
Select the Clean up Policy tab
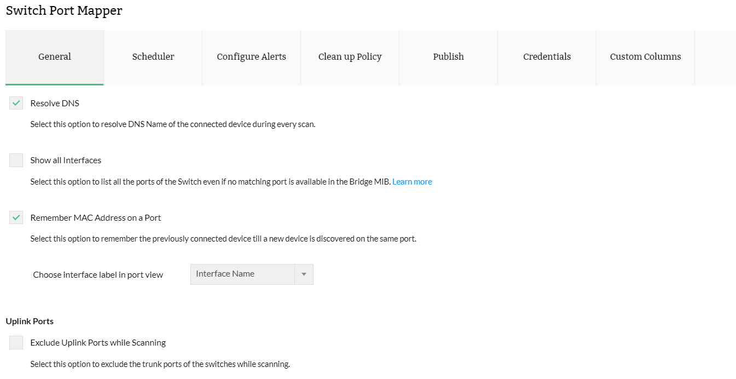(350, 56)
